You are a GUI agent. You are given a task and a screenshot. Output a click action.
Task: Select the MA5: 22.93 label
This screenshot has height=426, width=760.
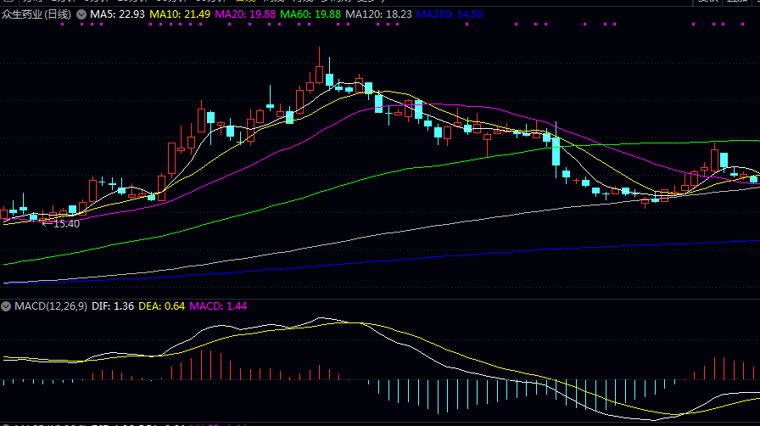point(117,14)
